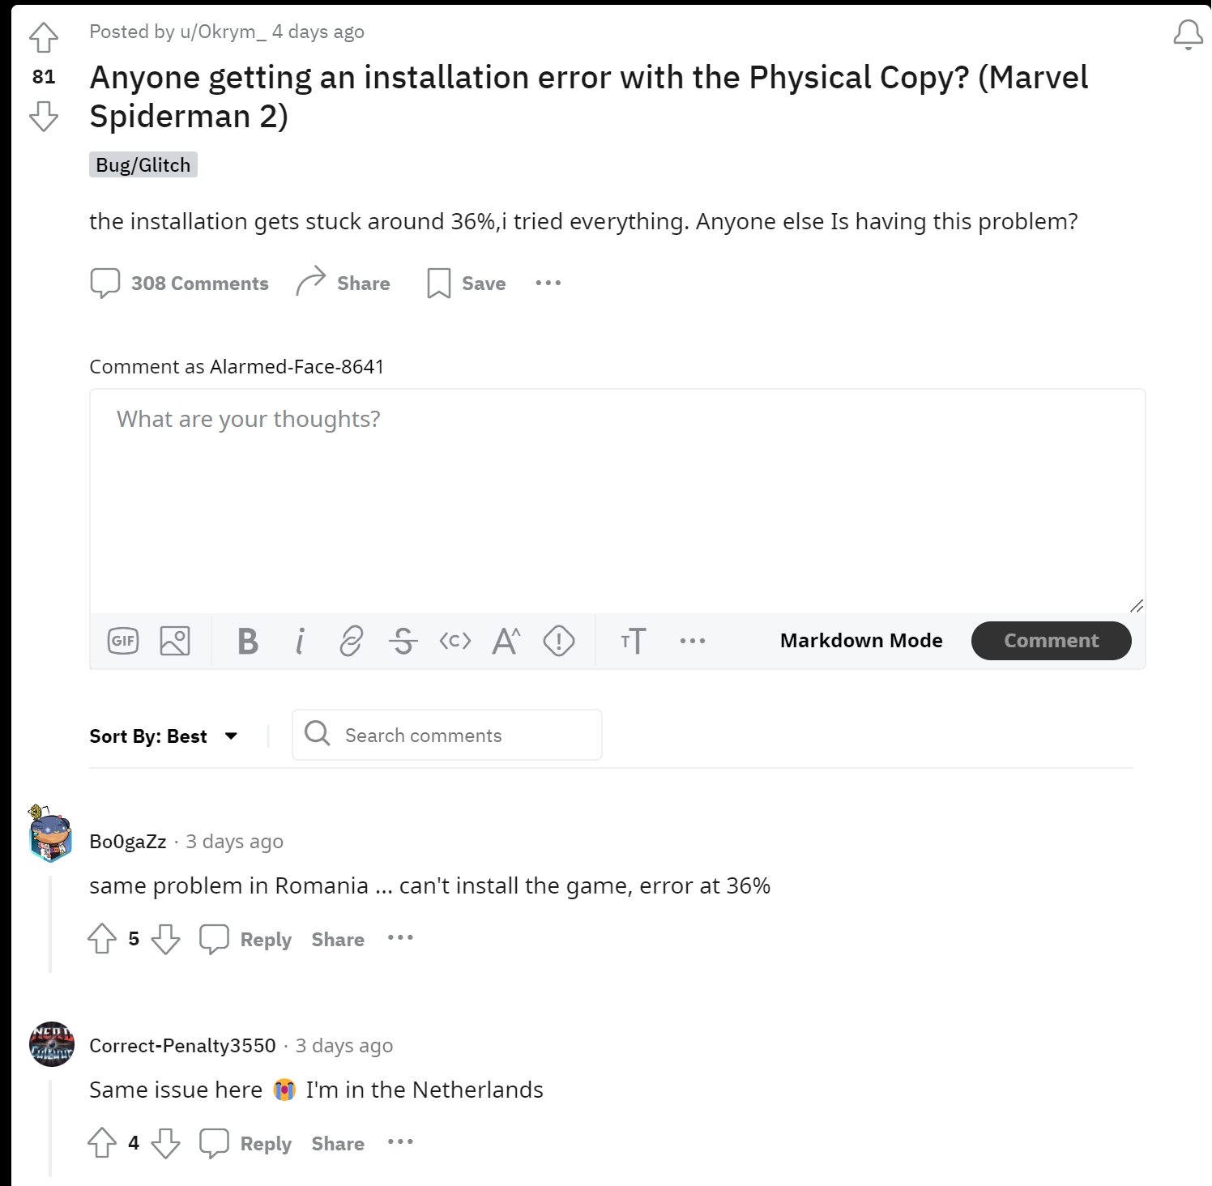1212x1186 pixels.
Task: Submit with the Comment button
Action: tap(1051, 641)
